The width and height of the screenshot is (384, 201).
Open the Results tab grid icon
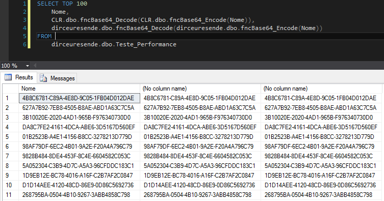click(x=8, y=77)
